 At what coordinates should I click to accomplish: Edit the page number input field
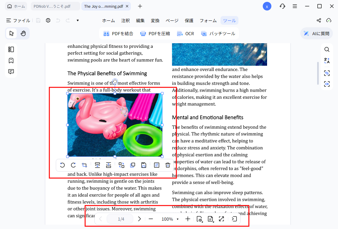[x=120, y=219]
